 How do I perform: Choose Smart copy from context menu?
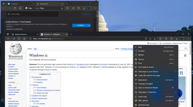coord(156,97)
